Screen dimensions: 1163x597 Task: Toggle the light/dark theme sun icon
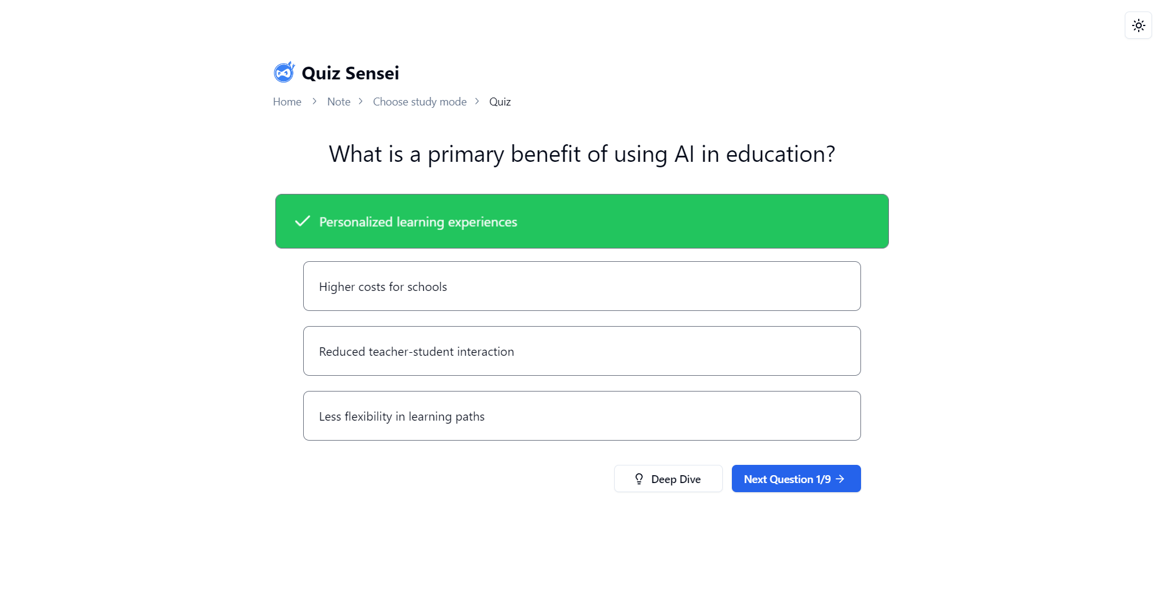[x=1138, y=25]
